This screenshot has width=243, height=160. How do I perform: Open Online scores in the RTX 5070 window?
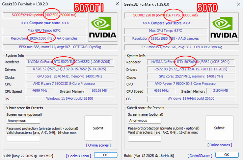point(220,145)
